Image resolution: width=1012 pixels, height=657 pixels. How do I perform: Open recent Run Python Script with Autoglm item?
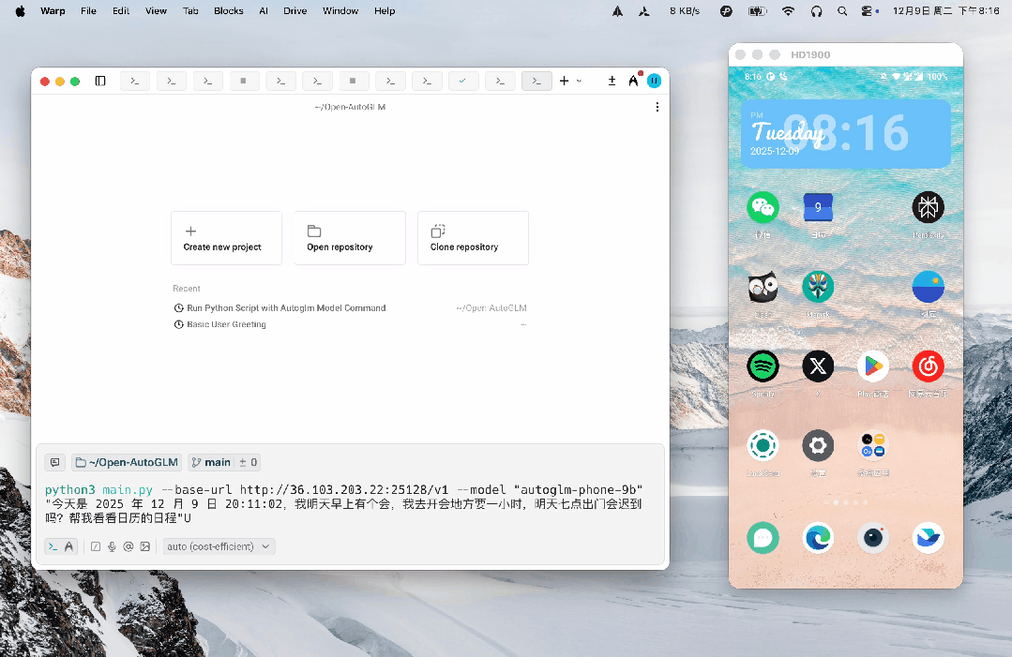click(x=286, y=307)
